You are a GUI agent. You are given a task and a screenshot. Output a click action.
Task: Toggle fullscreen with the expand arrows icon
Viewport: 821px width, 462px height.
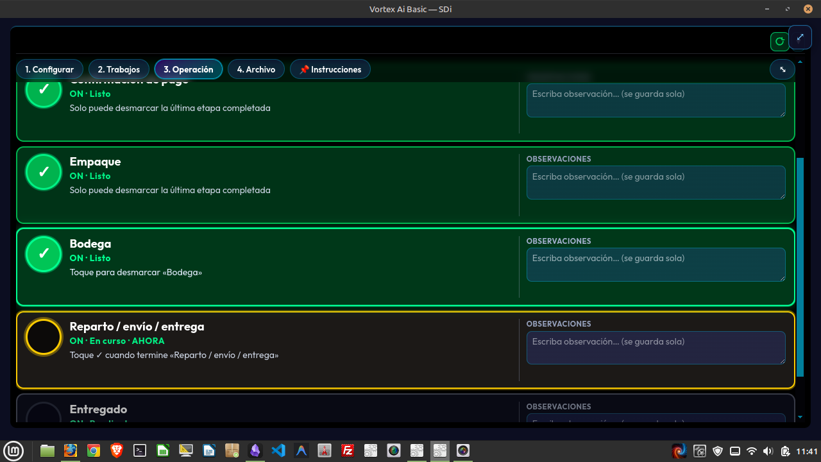point(800,37)
